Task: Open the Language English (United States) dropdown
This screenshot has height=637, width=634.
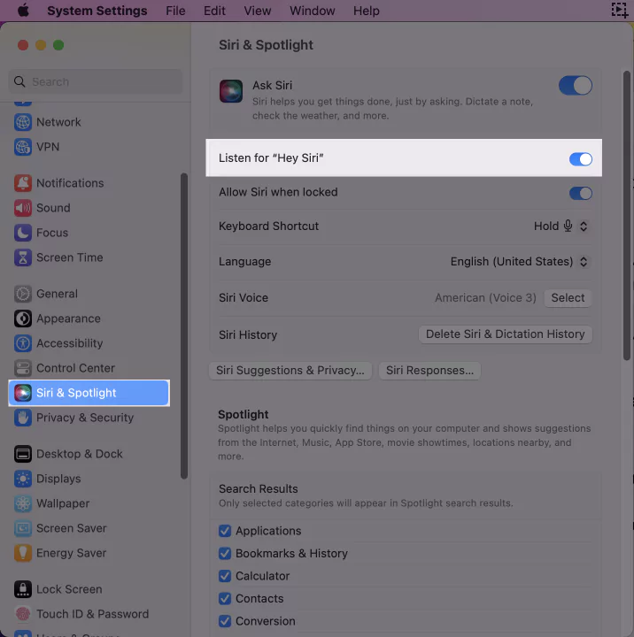Action: point(519,261)
